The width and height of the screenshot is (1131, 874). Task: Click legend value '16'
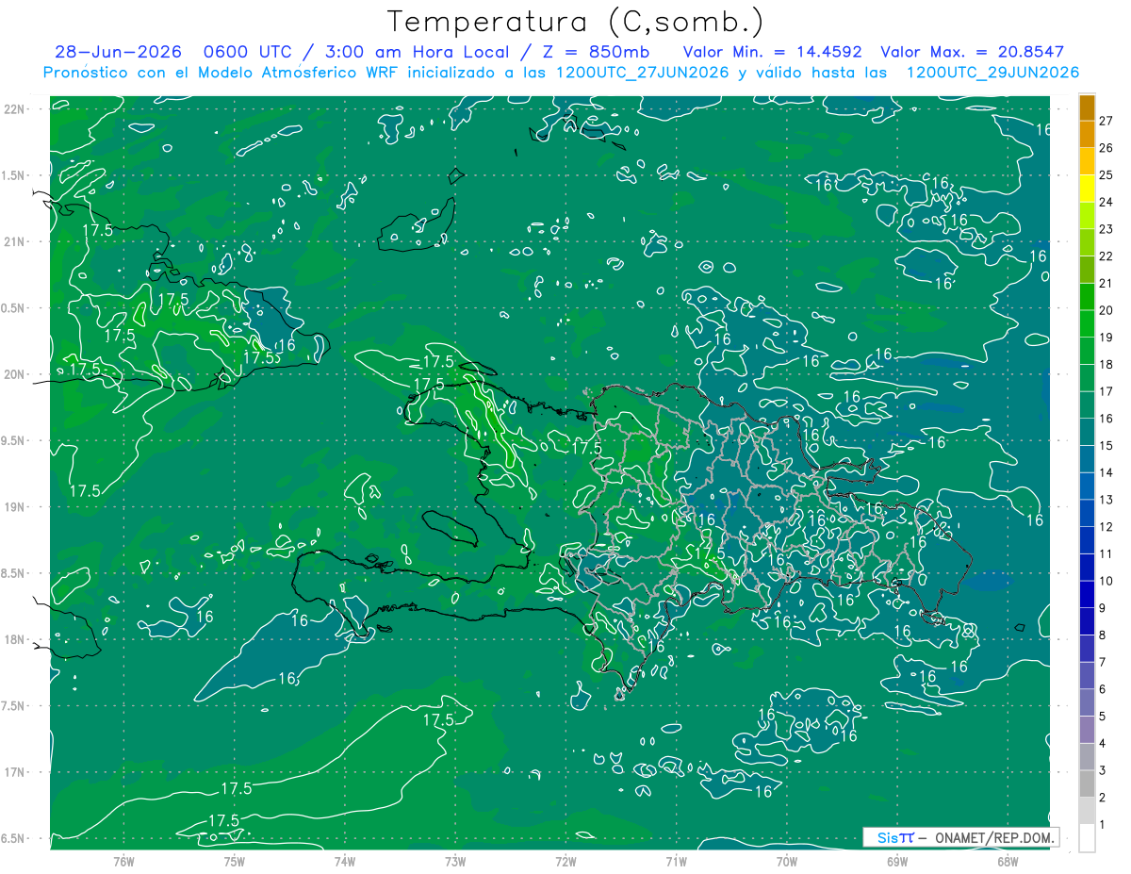1106,419
